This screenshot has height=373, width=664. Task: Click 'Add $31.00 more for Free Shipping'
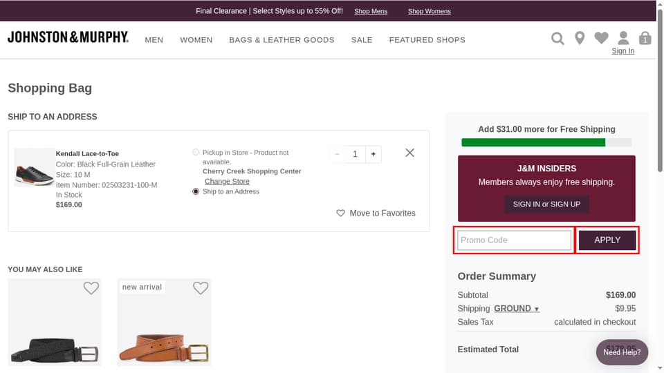tap(546, 129)
